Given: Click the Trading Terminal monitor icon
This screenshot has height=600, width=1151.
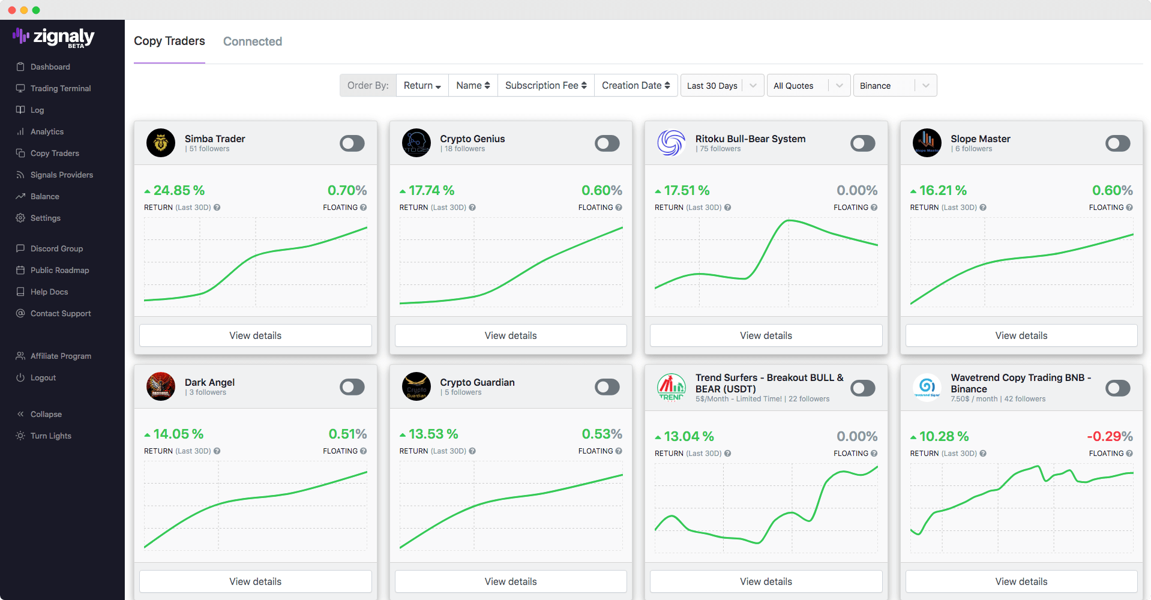Looking at the screenshot, I should pos(20,88).
